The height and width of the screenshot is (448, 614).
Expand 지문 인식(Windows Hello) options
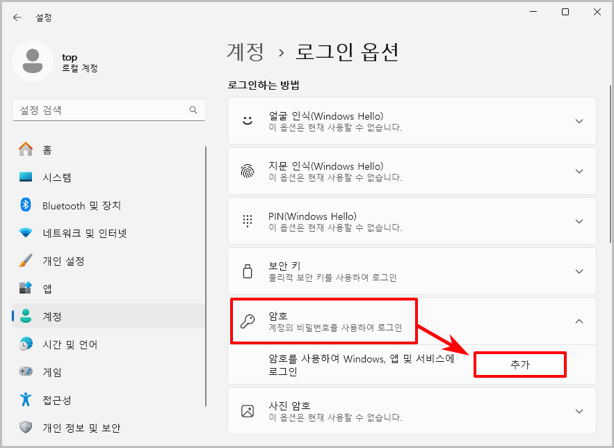tap(579, 170)
